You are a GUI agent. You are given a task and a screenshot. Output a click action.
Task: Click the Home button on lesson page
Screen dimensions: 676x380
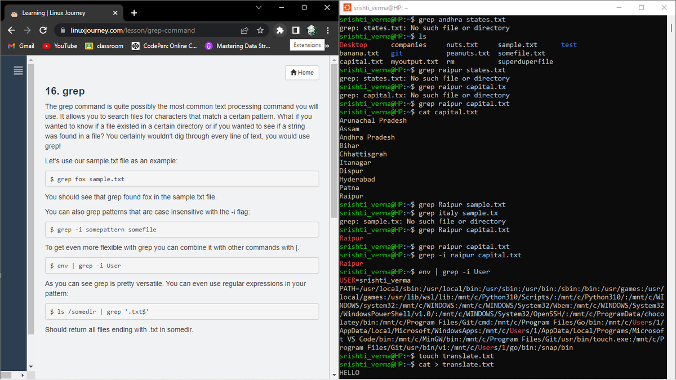[x=302, y=73]
